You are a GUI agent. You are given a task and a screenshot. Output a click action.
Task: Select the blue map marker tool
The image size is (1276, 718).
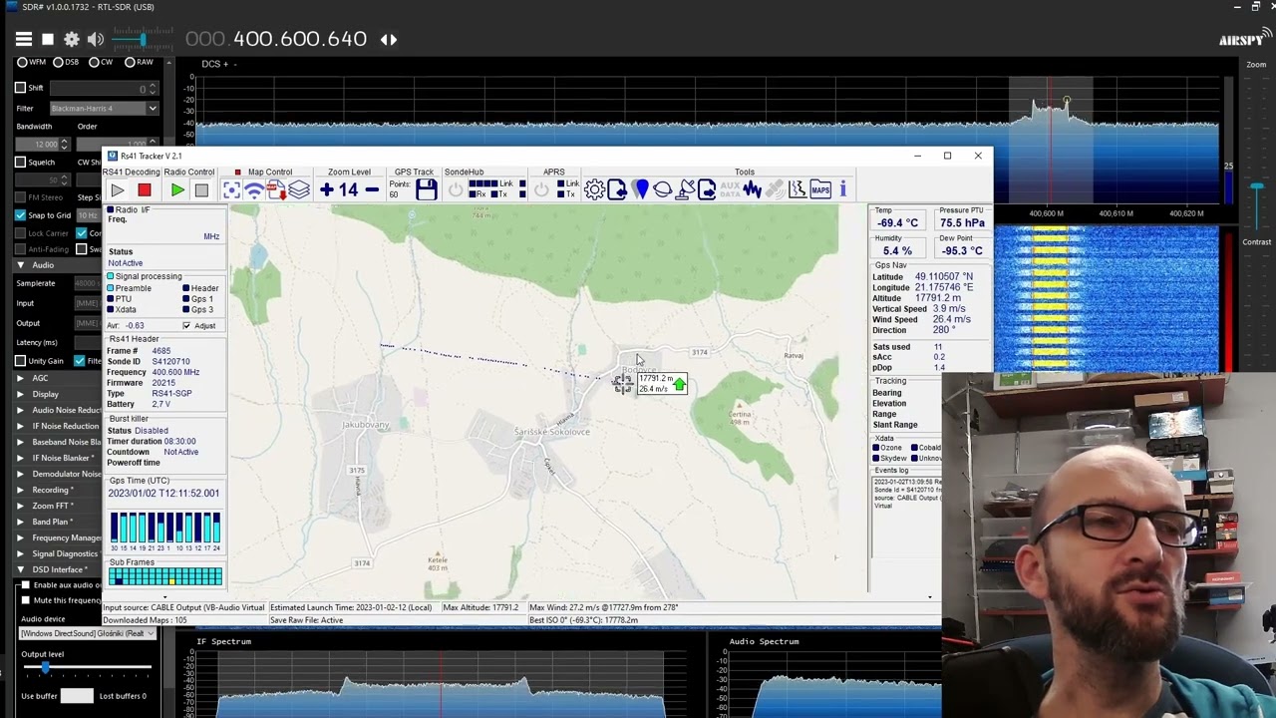(x=640, y=189)
